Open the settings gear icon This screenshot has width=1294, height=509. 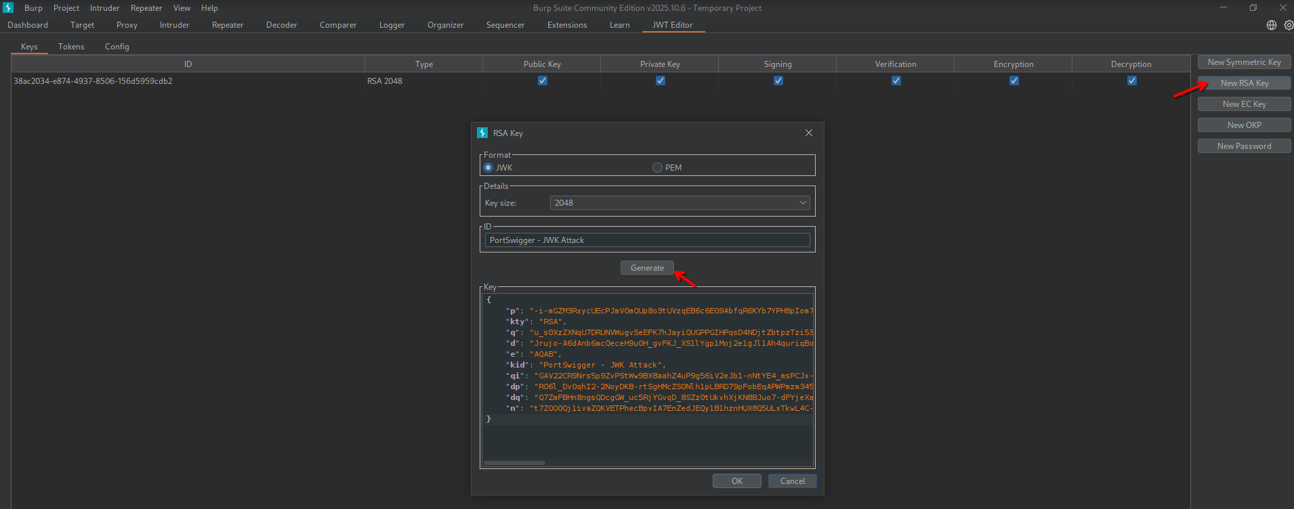(1288, 25)
